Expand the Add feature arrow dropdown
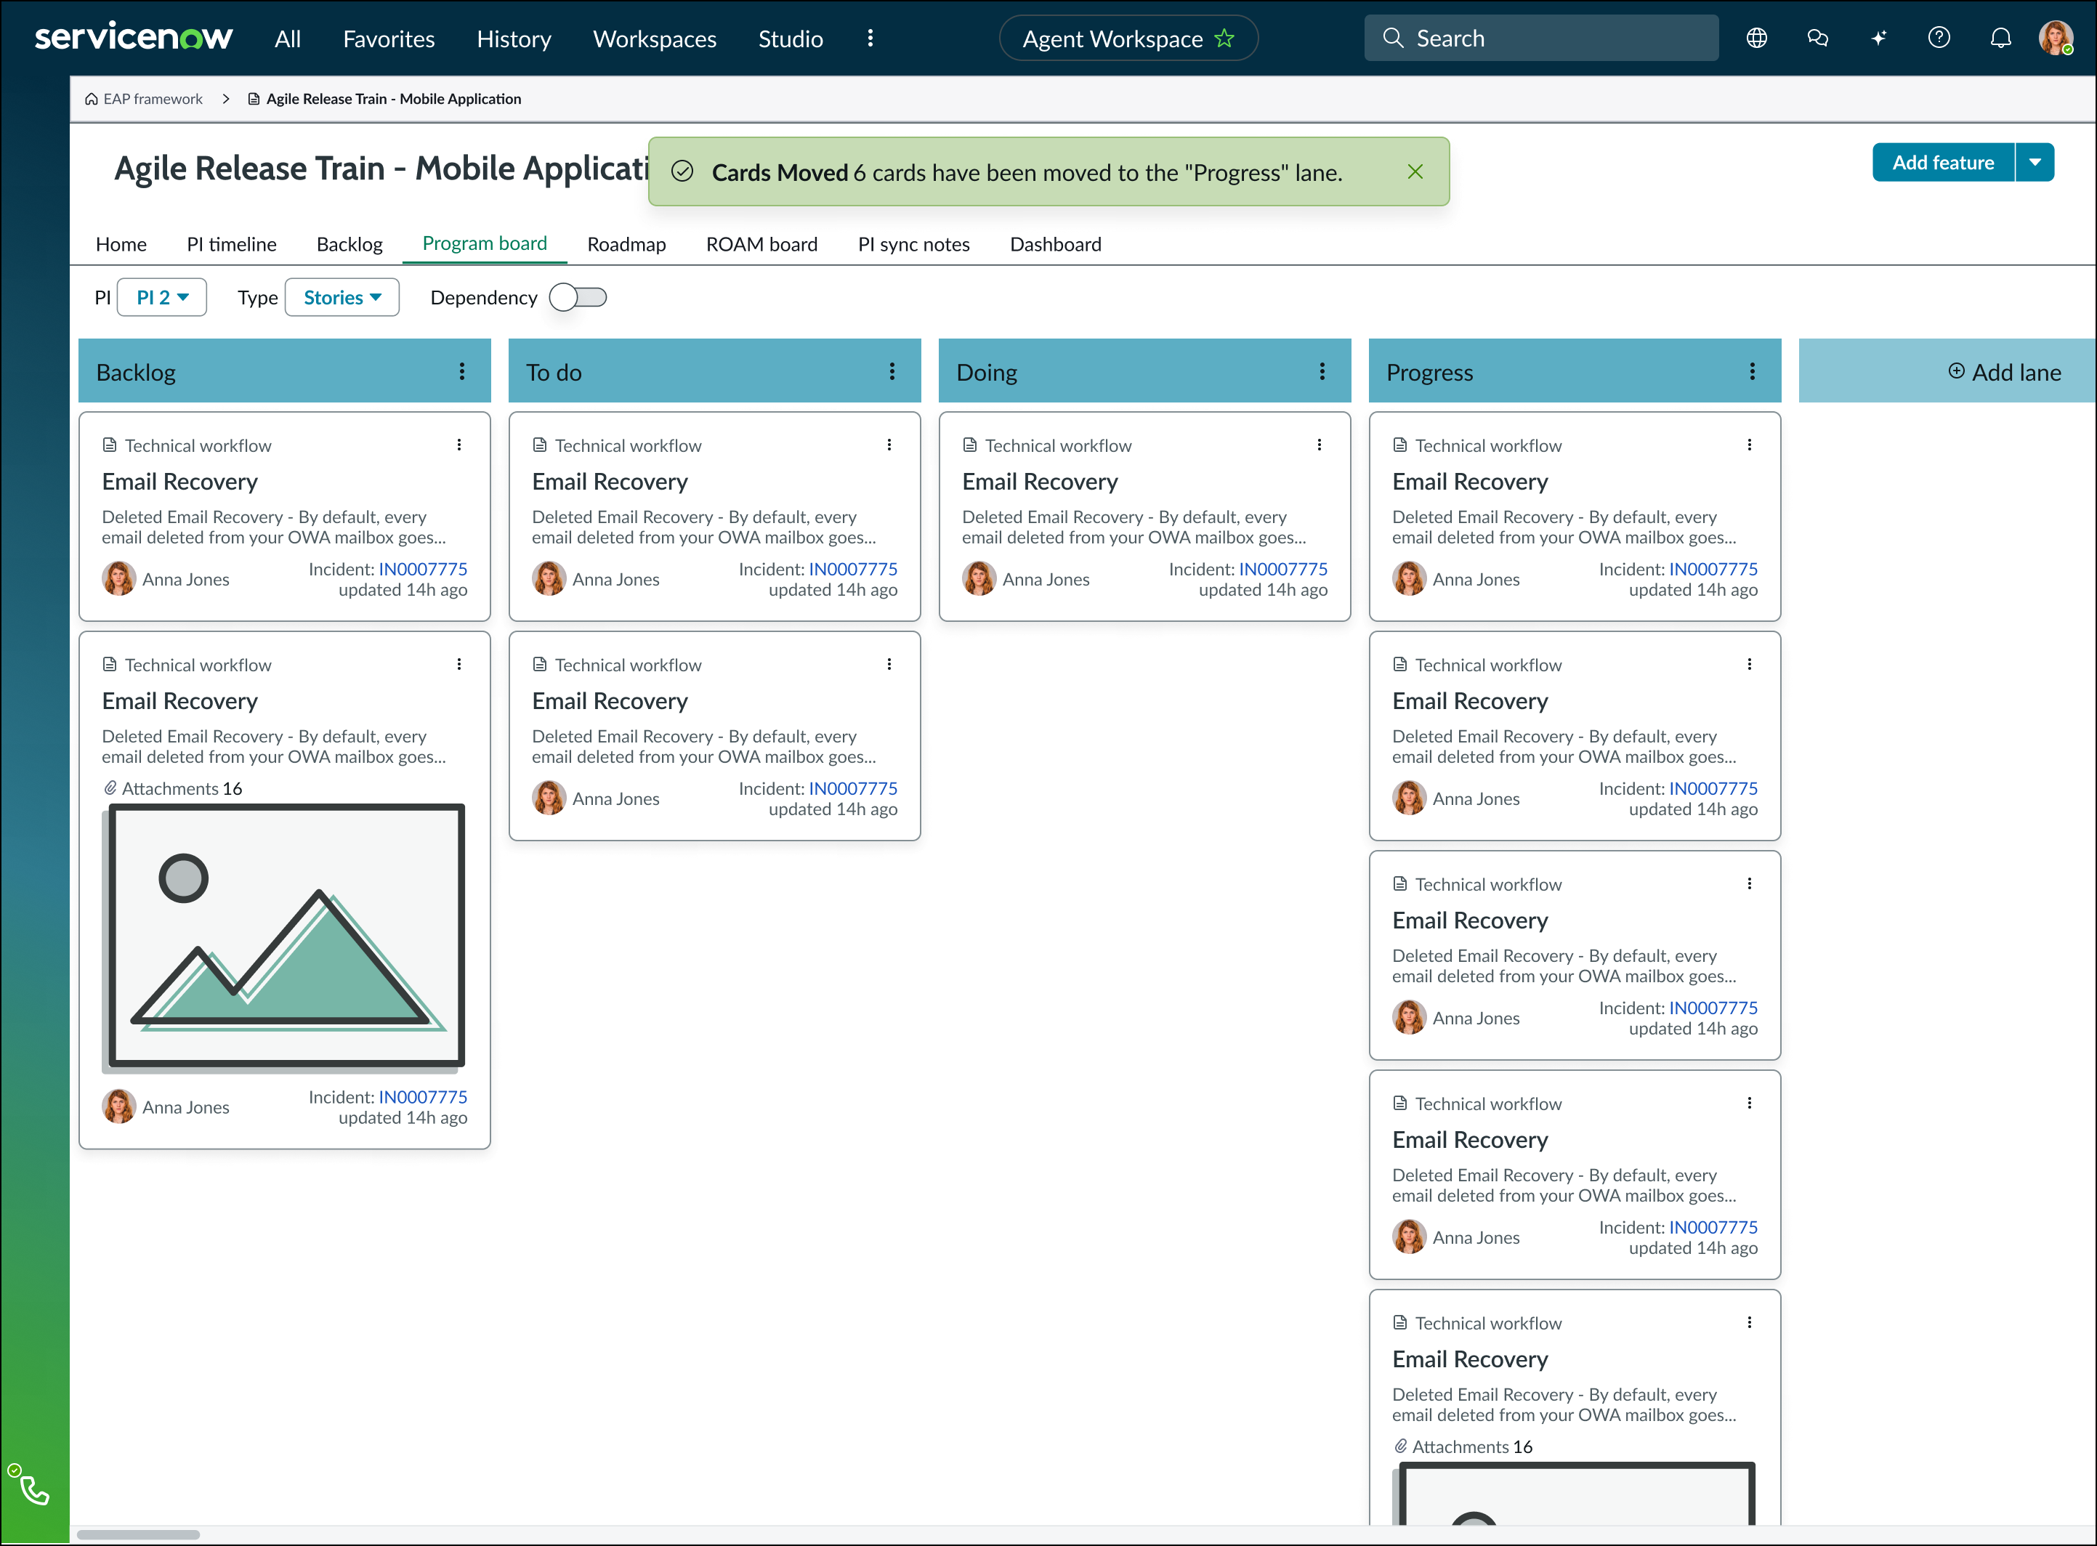 (2035, 163)
